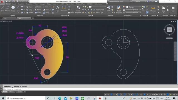
Task: Click AutoCAD icon in Windows taskbar
Action: click(100, 98)
